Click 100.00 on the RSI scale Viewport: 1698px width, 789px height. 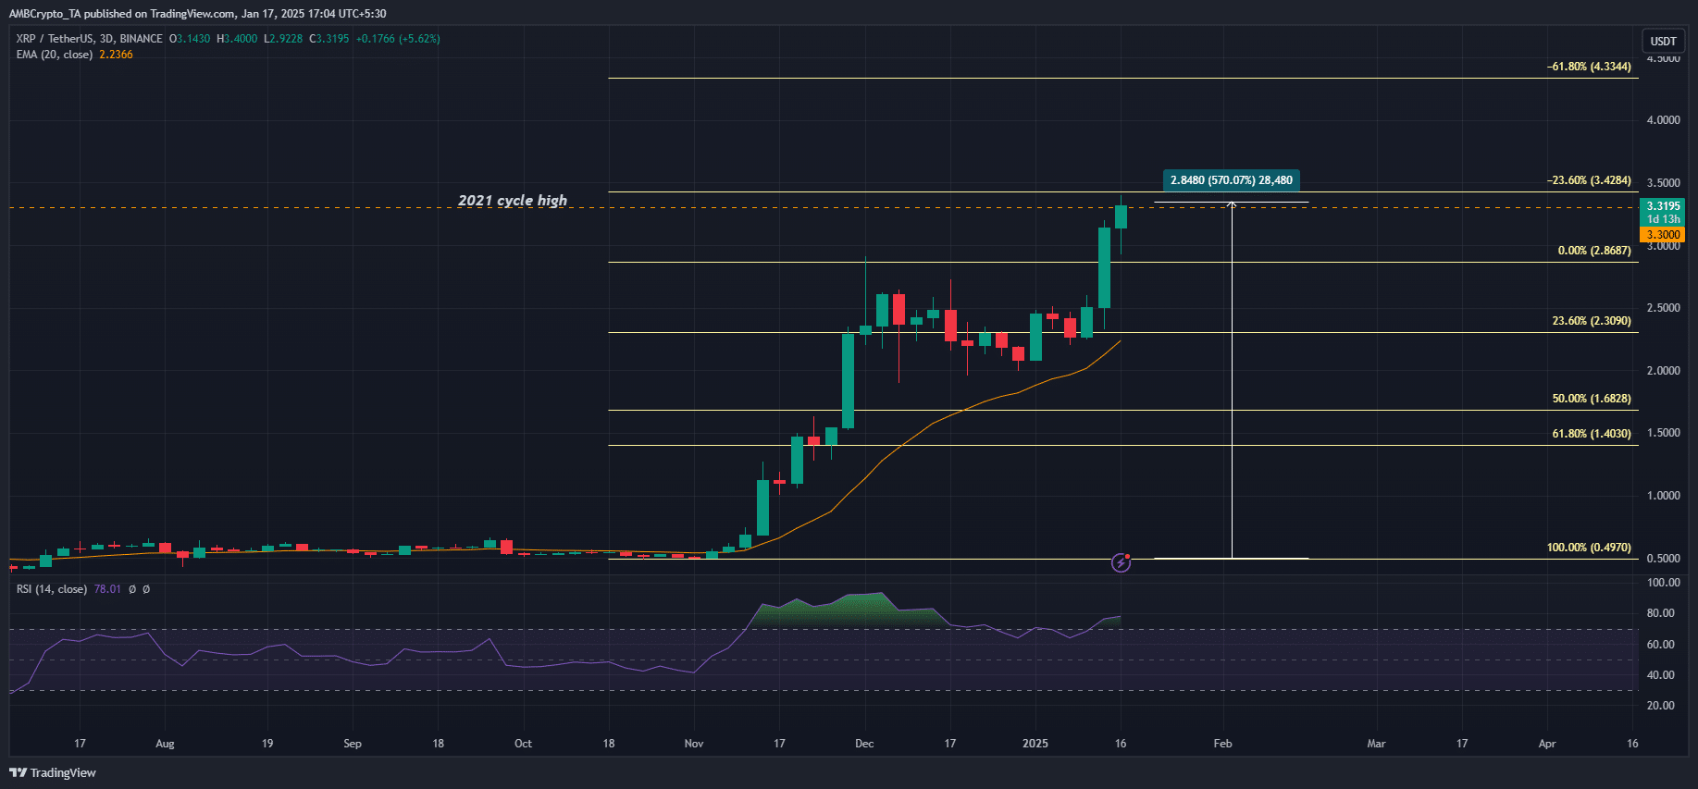1663,583
